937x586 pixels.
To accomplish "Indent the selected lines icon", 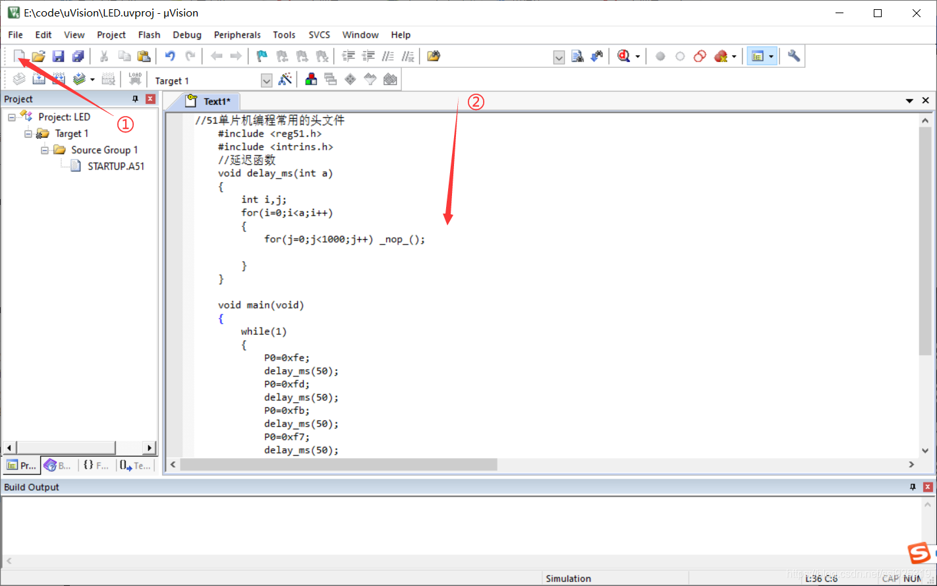I will pyautogui.click(x=349, y=56).
